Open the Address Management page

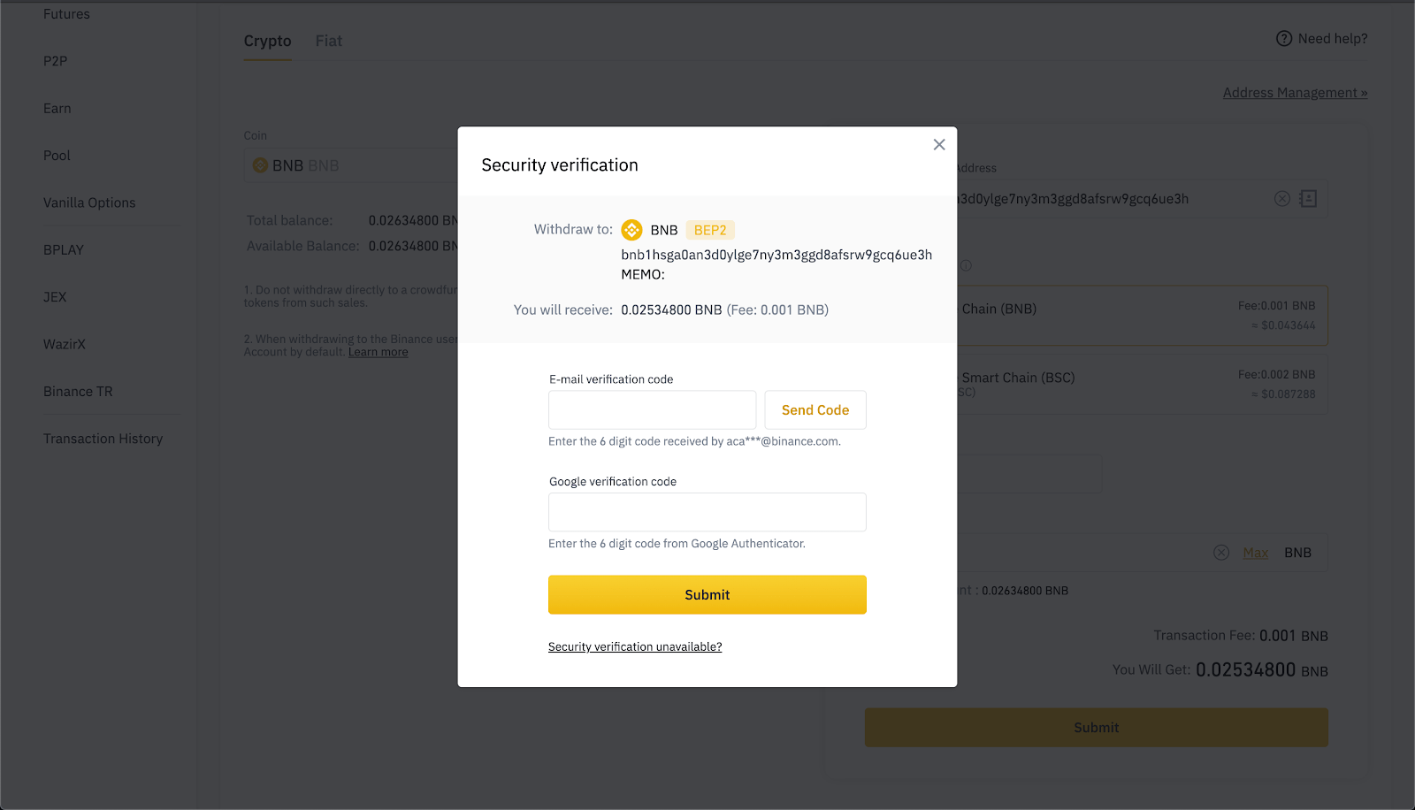click(x=1294, y=92)
